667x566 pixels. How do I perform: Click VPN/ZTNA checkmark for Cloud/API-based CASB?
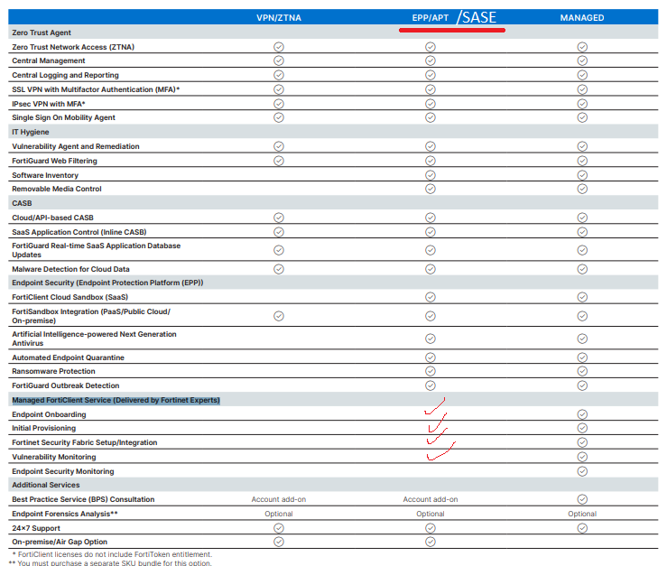click(279, 218)
